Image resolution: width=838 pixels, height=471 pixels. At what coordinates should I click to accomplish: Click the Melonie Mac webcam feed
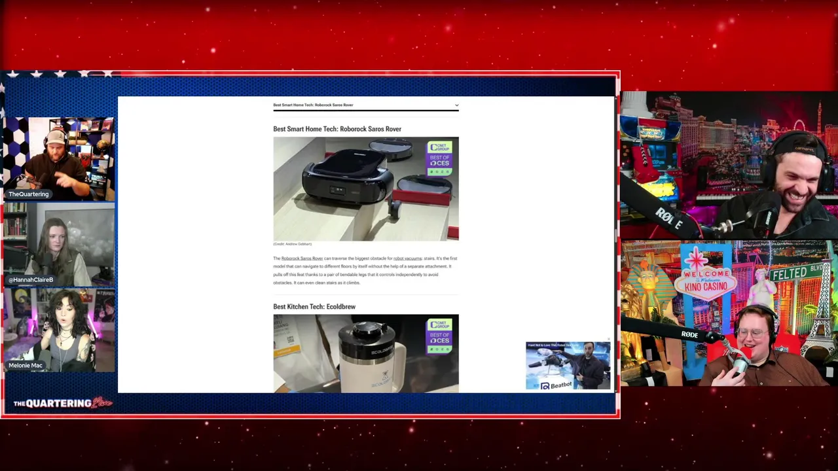(59, 330)
